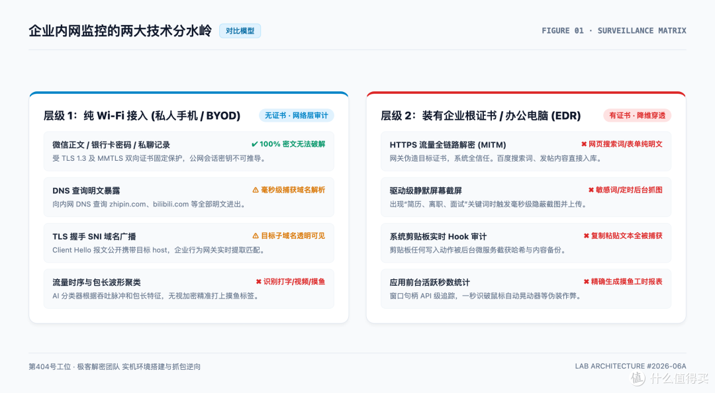
Task: Click row title 应用前台活跃秒数统计
Action: click(x=430, y=283)
